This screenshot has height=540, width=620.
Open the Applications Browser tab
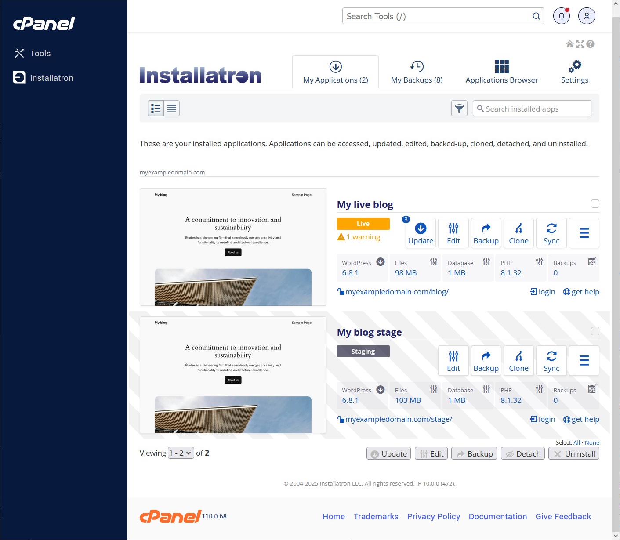click(502, 72)
